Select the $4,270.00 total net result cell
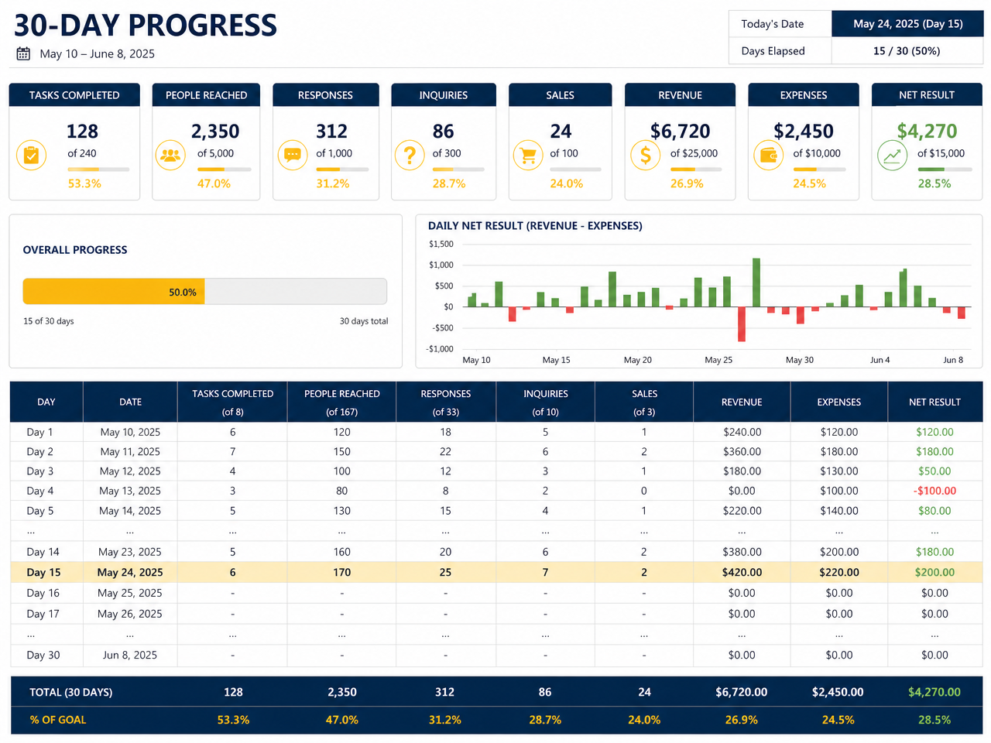This screenshot has width=991, height=743. [934, 692]
